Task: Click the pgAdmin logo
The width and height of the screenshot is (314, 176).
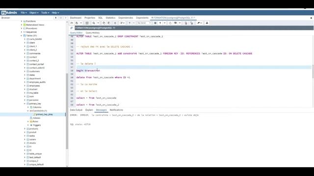Action: point(9,13)
